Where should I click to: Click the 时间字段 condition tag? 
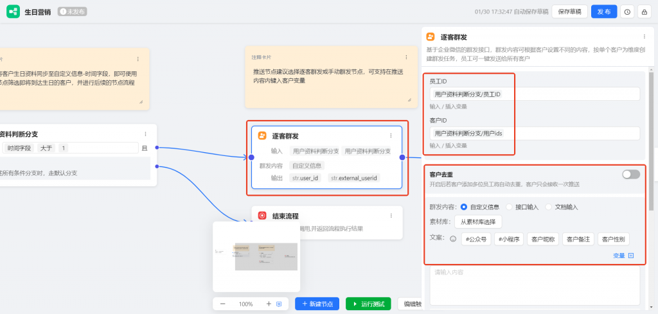19,148
